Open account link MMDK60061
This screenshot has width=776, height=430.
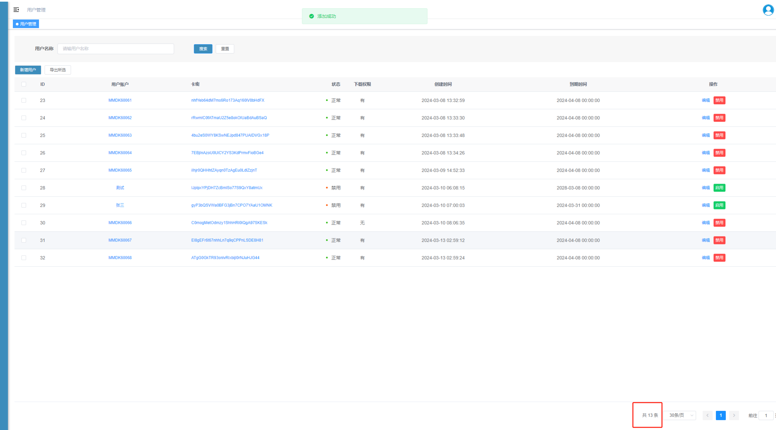pos(120,100)
